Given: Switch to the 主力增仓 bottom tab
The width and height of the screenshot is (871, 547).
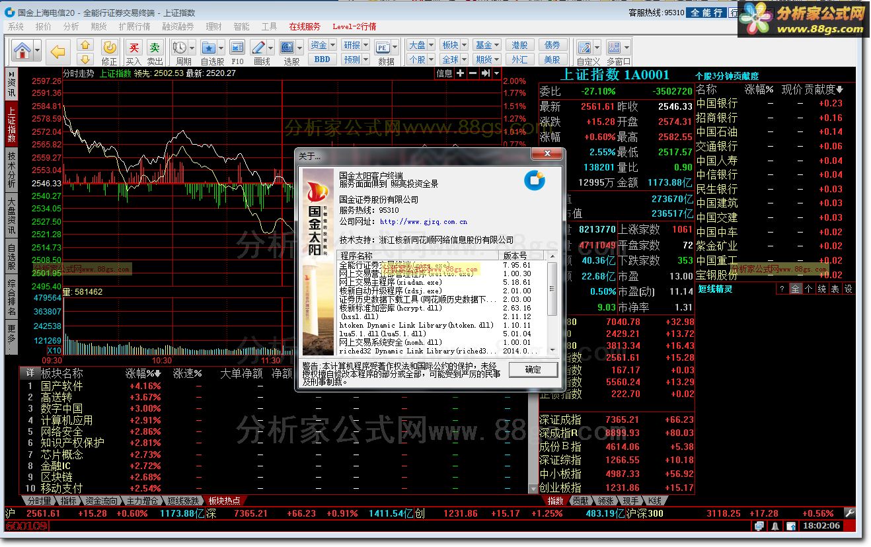Looking at the screenshot, I should [142, 501].
